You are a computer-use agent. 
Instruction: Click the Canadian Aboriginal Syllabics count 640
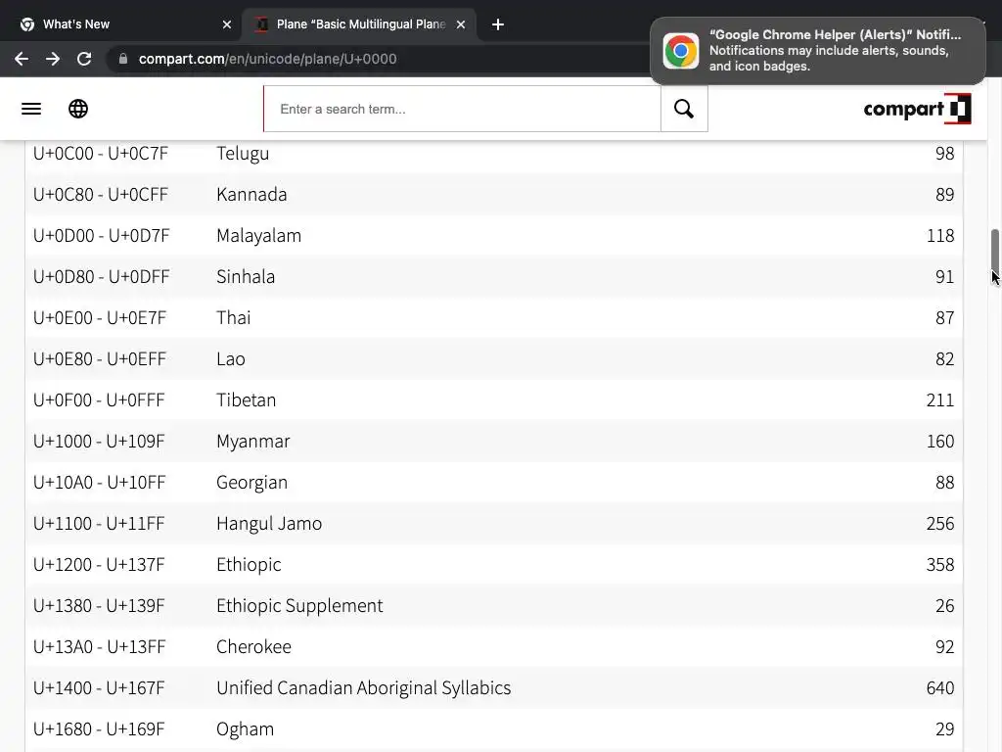[940, 688]
